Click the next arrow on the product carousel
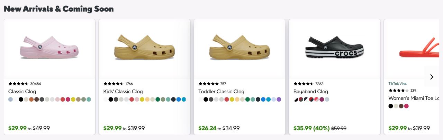 point(431,77)
